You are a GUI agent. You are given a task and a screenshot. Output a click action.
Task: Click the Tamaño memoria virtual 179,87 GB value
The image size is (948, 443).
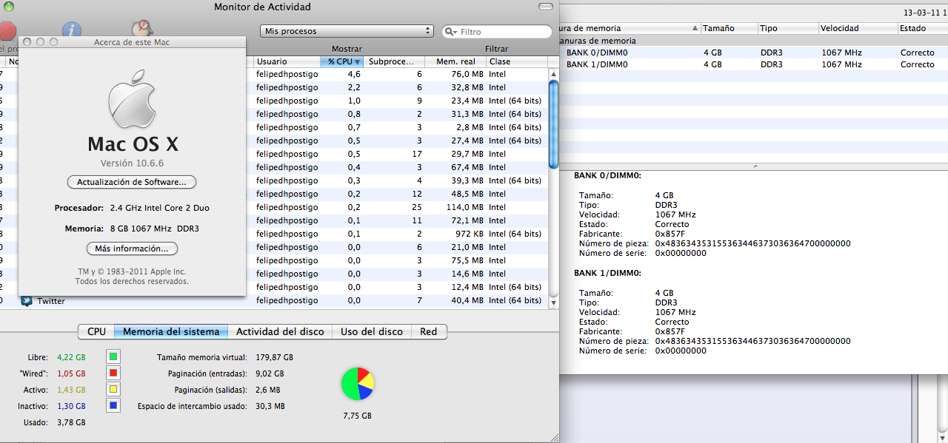(x=275, y=357)
